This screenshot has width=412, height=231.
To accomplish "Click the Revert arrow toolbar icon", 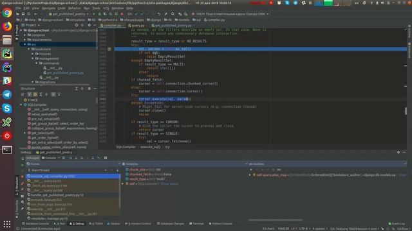I will point(159,14).
